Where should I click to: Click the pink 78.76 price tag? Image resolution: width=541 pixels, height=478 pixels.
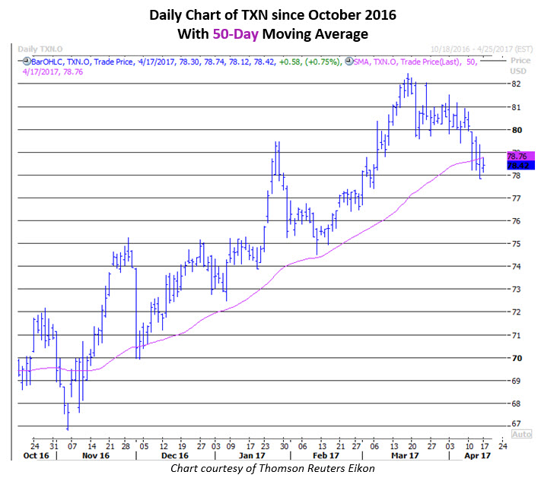520,156
